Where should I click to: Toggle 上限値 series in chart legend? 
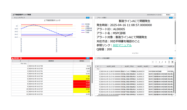click(x=87, y=26)
